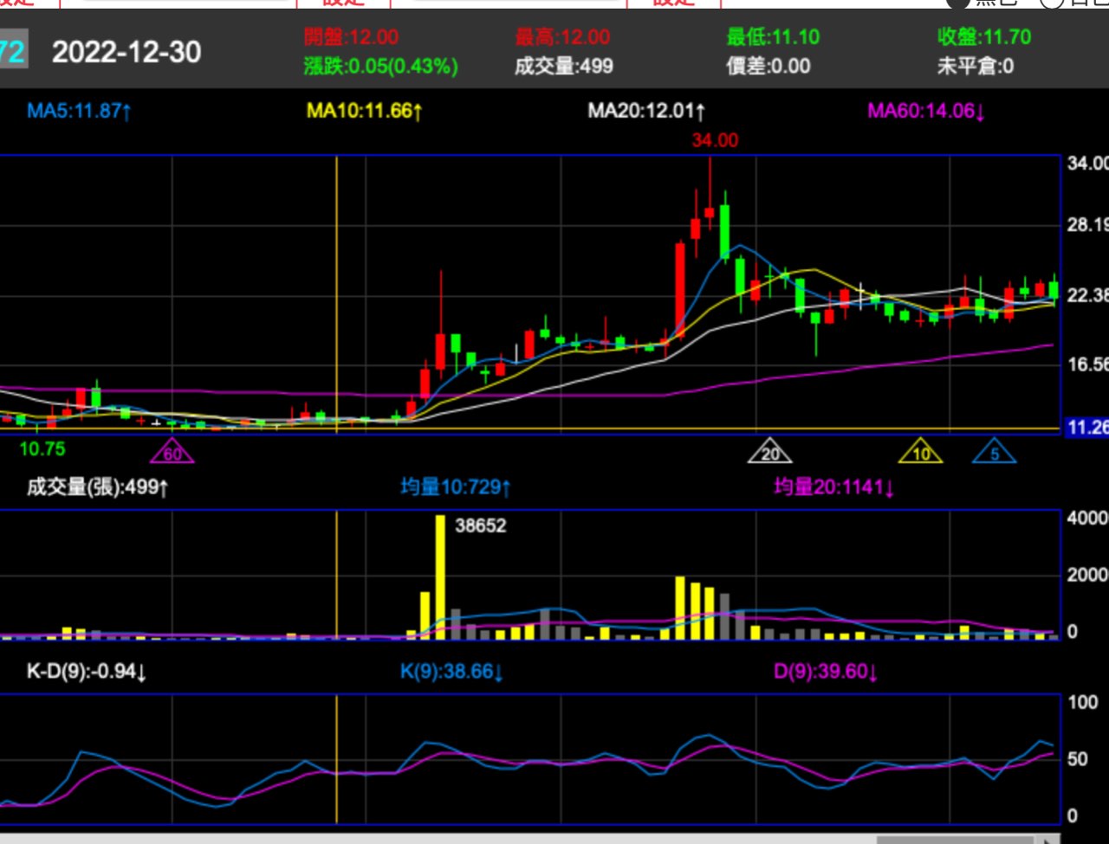Click the tallest yellow volume bar 38652

pyautogui.click(x=440, y=576)
